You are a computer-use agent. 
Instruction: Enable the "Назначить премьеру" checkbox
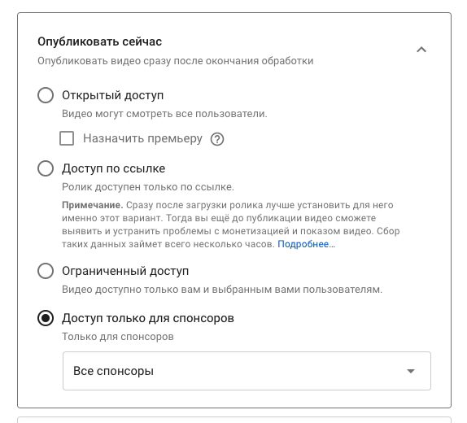(67, 138)
